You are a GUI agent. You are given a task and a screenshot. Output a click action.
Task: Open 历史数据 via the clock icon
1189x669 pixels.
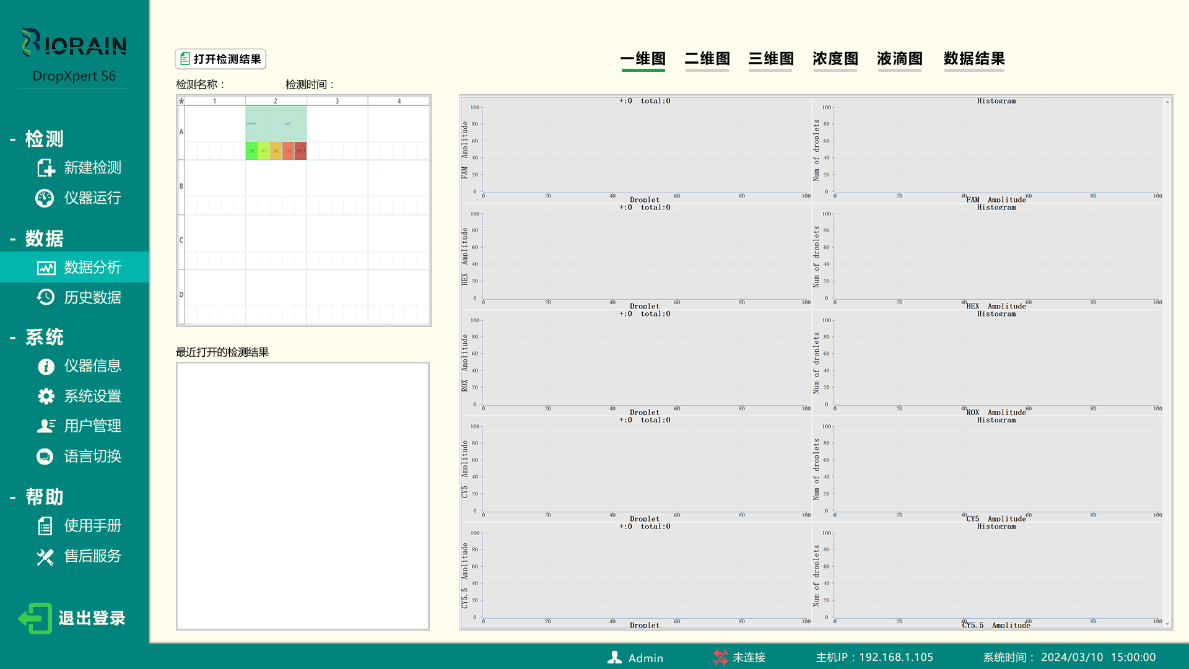[46, 297]
